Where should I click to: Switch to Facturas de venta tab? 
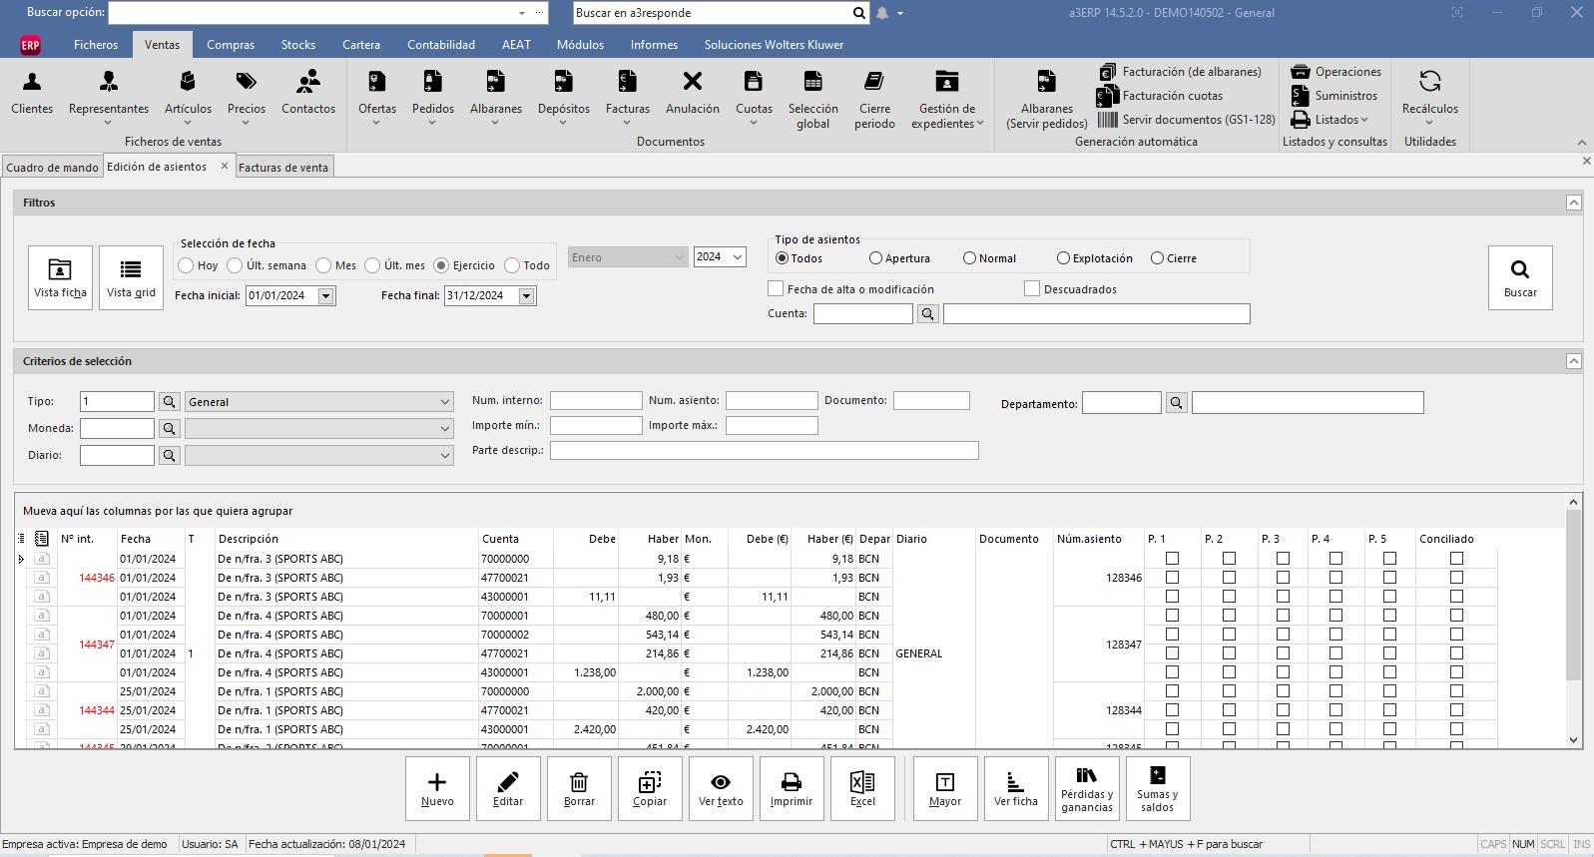pos(283,168)
